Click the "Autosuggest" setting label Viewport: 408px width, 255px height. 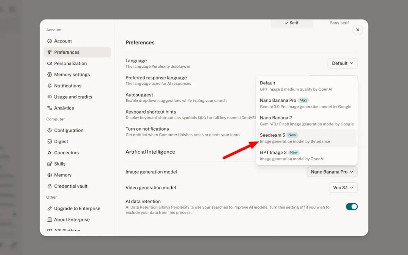pyautogui.click(x=139, y=95)
